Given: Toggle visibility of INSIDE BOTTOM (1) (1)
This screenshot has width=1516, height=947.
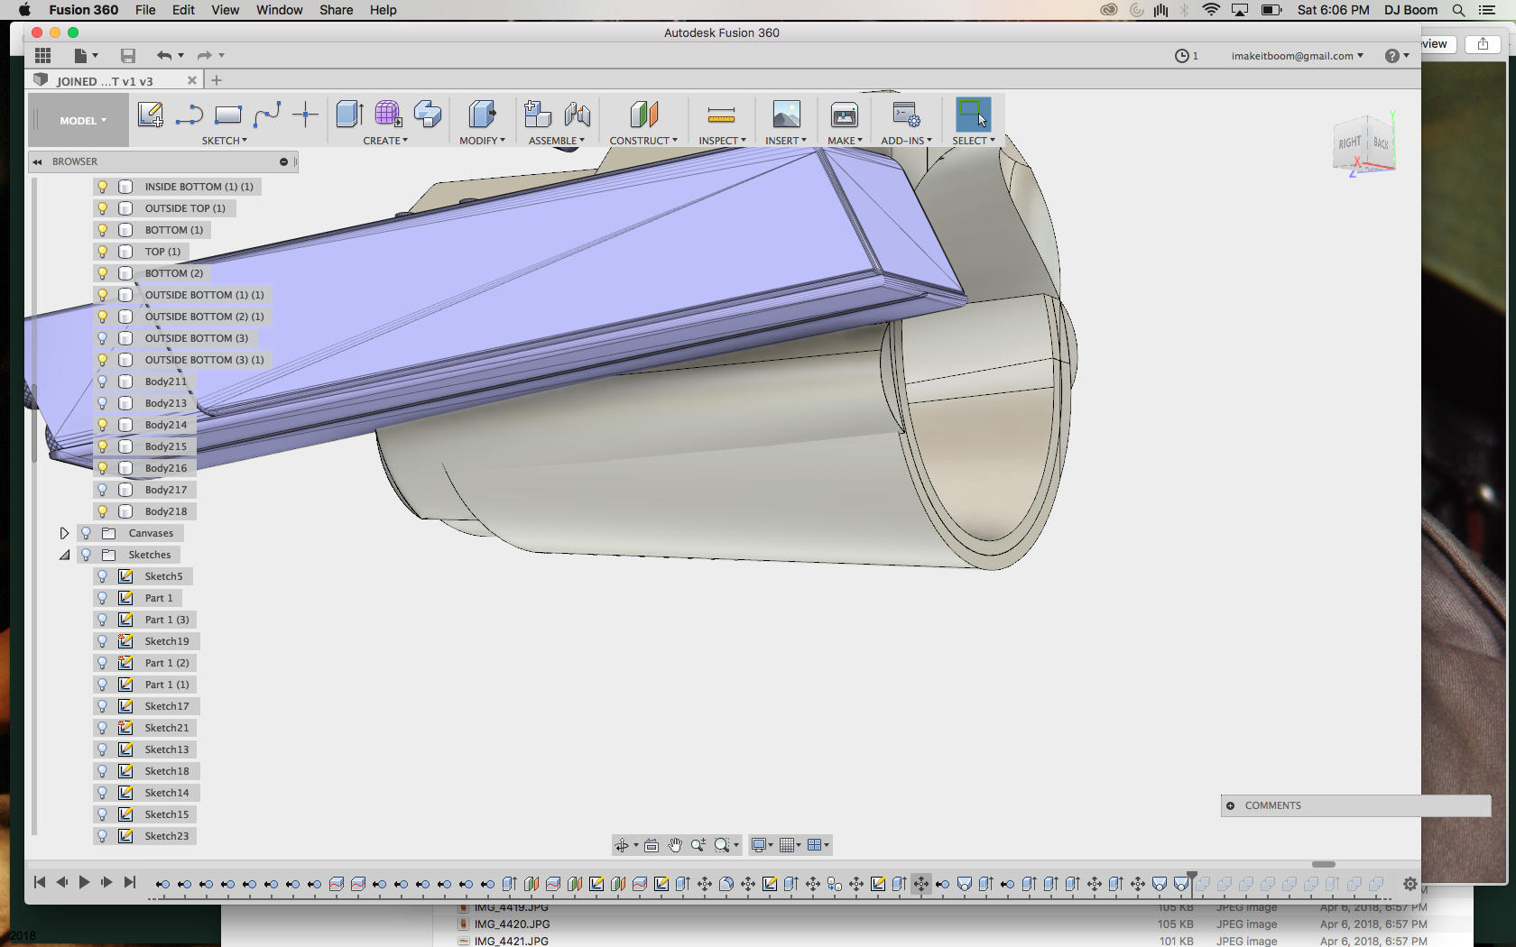Looking at the screenshot, I should pos(103,187).
